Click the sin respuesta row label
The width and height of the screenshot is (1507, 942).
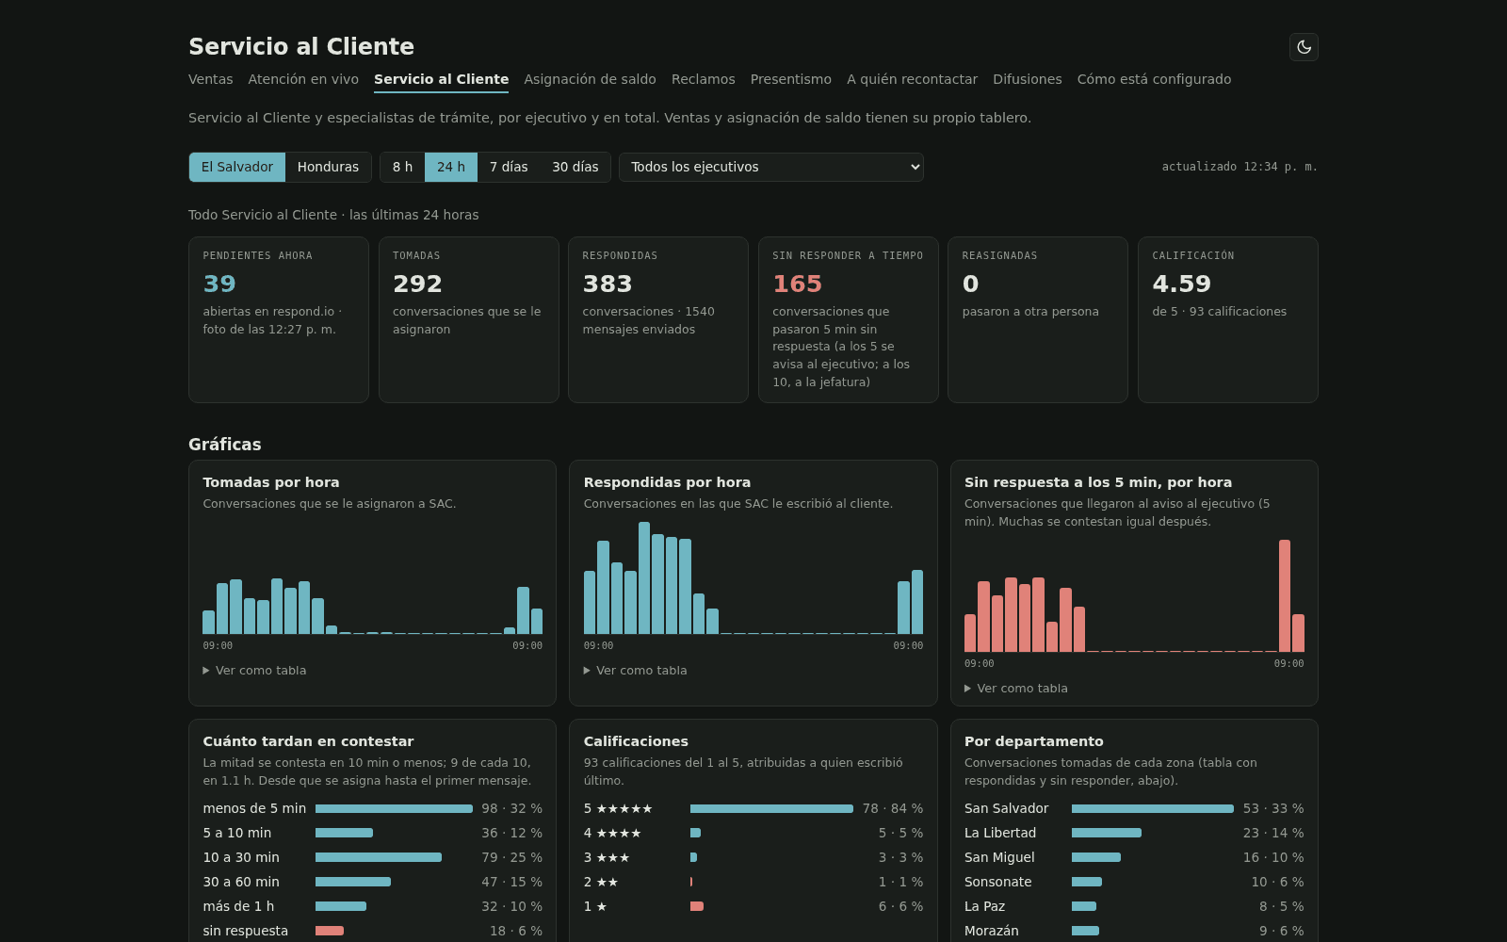[x=246, y=931]
